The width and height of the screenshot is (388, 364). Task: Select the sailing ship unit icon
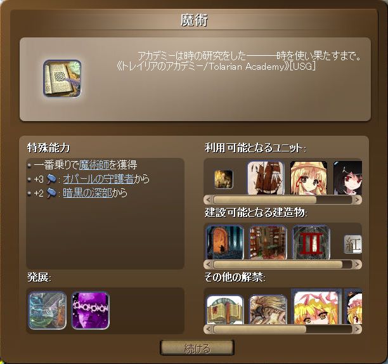tap(266, 178)
